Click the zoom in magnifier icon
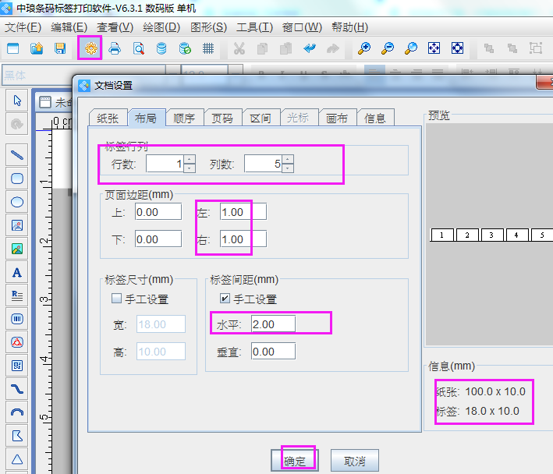The image size is (553, 474). tap(364, 48)
